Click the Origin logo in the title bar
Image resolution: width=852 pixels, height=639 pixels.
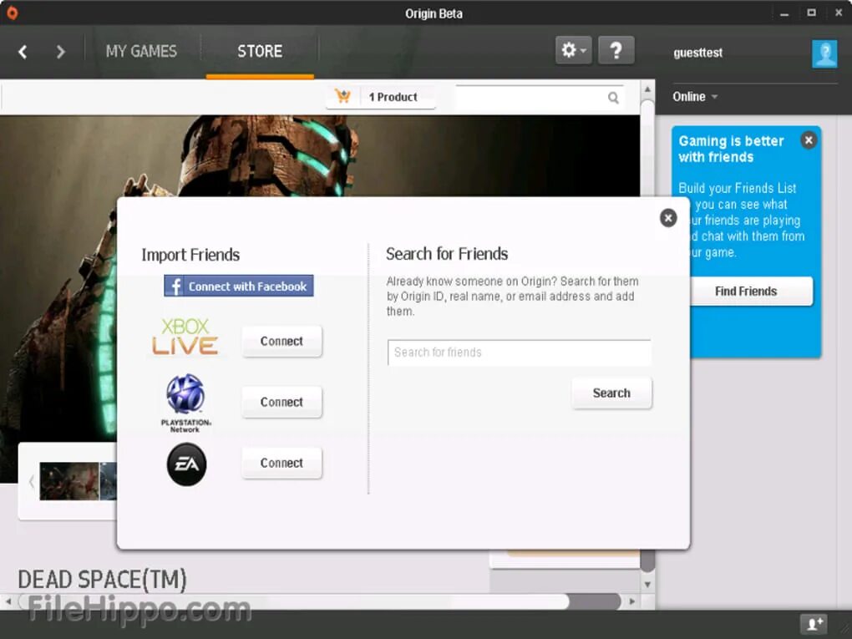coord(11,13)
